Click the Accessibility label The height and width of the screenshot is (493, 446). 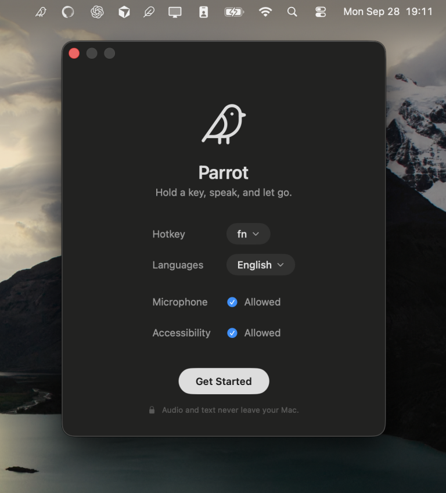[182, 333]
